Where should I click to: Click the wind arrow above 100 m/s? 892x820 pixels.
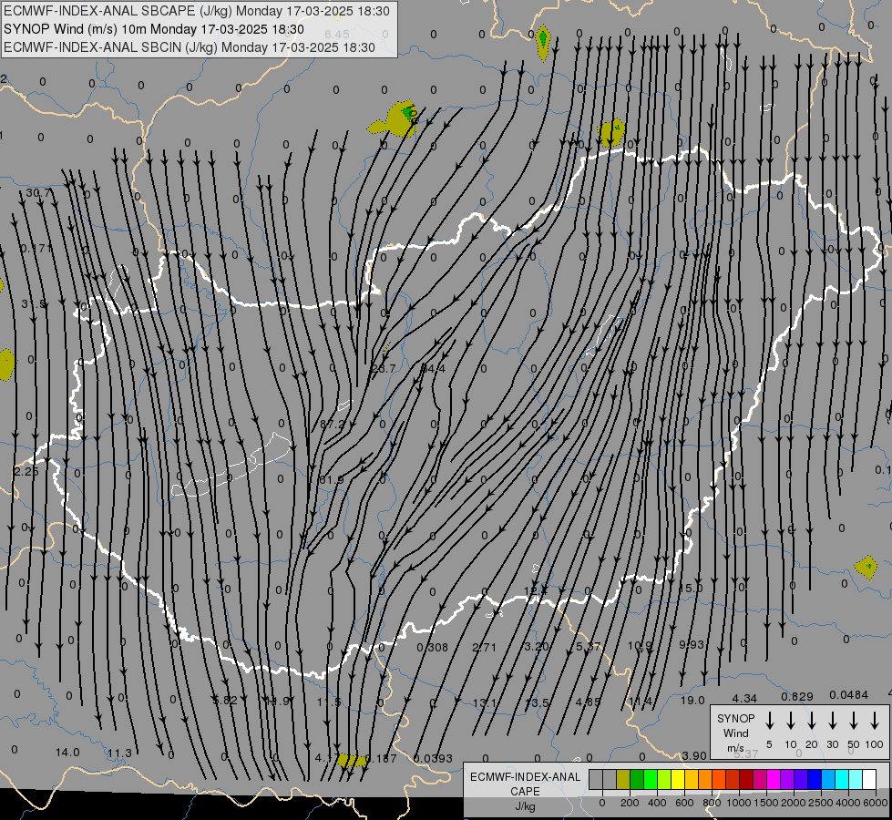point(875,721)
